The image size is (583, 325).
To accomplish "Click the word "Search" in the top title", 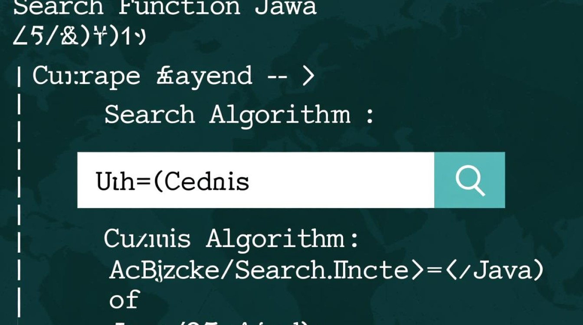I will 59,7.
